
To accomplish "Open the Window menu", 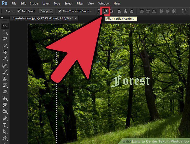I will coord(104,3).
